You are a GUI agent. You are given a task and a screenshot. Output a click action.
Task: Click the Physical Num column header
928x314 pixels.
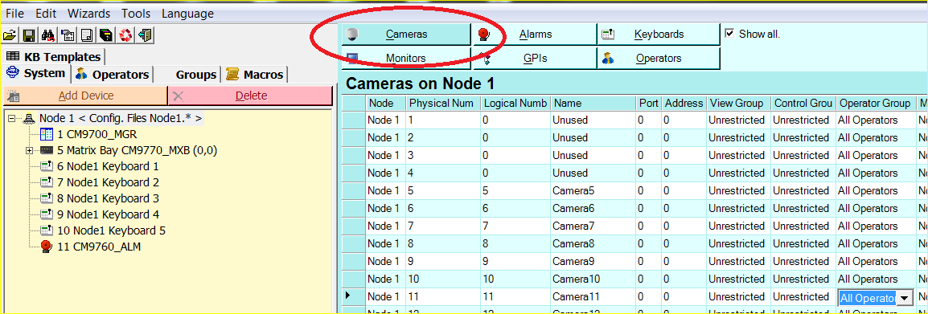tap(443, 104)
